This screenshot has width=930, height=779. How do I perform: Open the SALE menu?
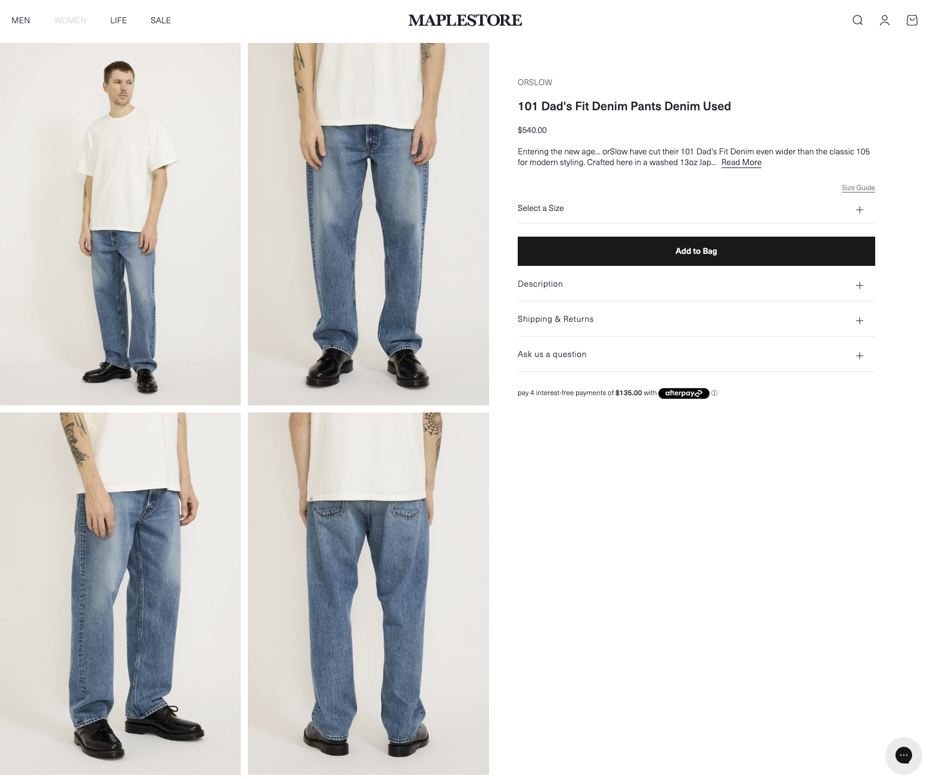161,20
